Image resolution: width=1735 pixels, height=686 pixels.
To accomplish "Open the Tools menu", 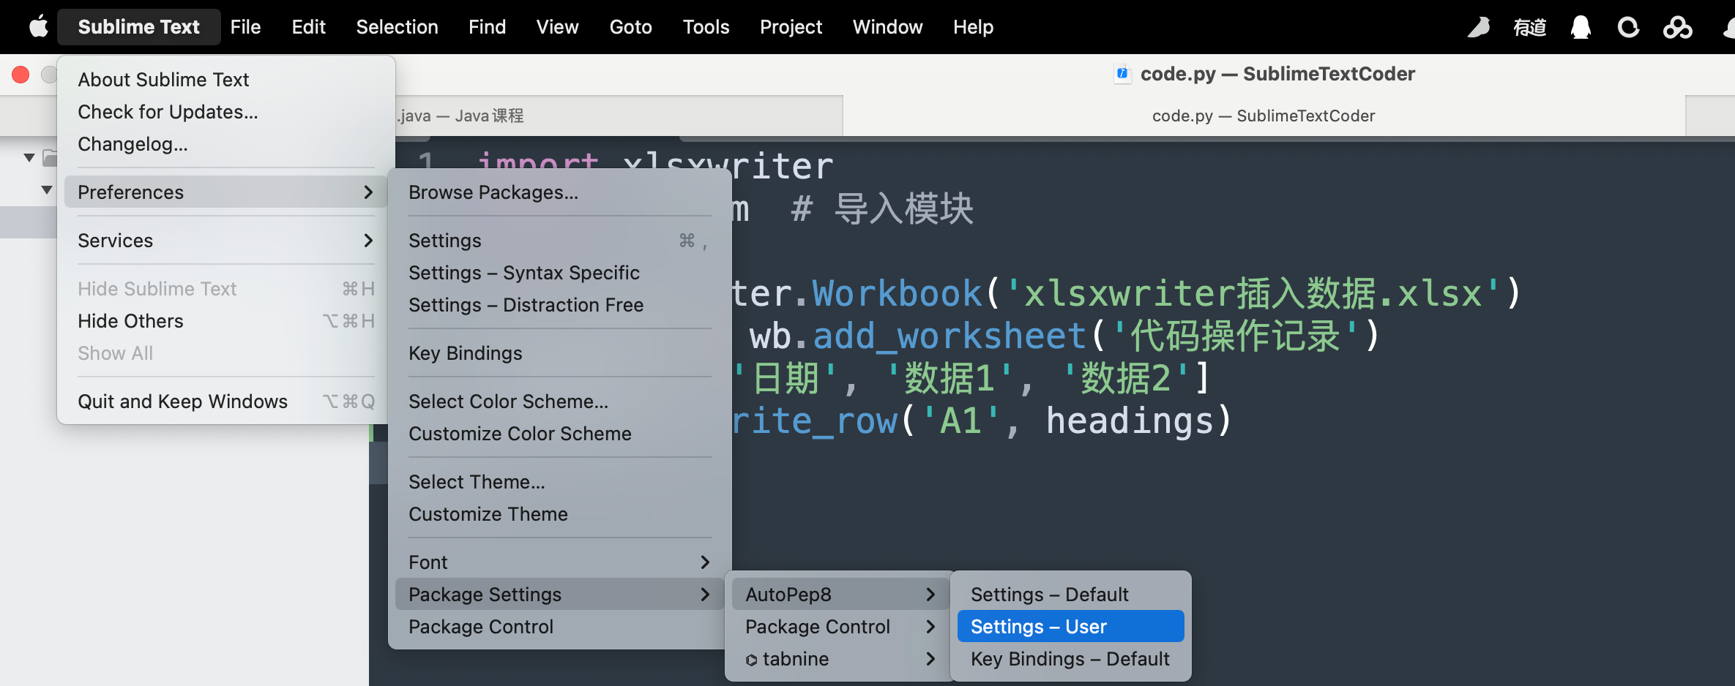I will click(x=706, y=27).
